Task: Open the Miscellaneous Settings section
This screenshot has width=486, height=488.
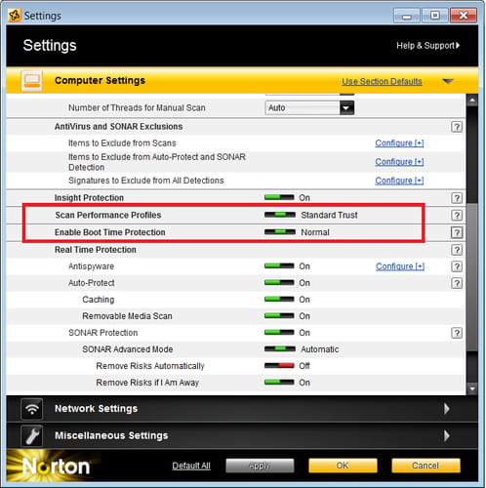Action: [242, 435]
